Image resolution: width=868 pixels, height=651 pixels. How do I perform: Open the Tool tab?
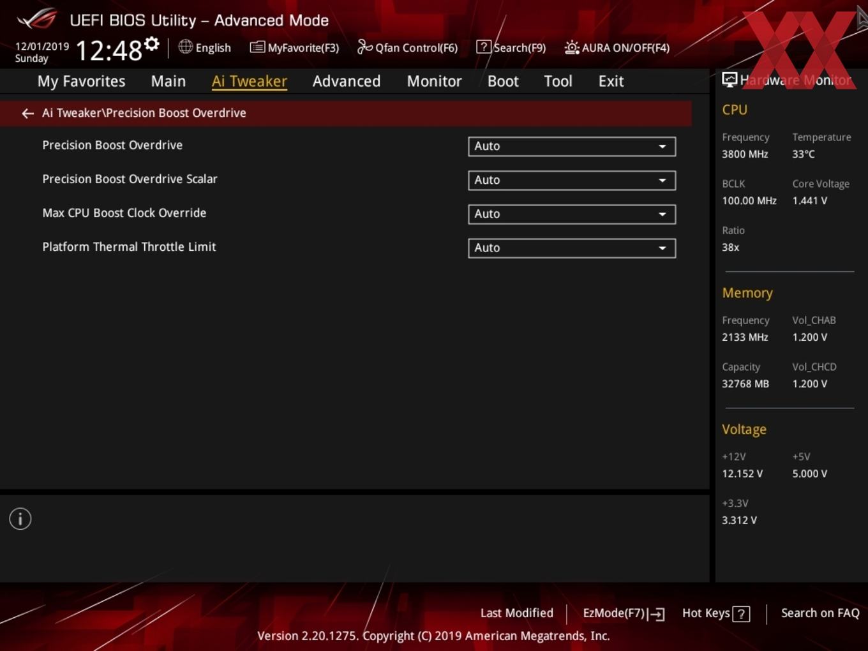point(558,81)
